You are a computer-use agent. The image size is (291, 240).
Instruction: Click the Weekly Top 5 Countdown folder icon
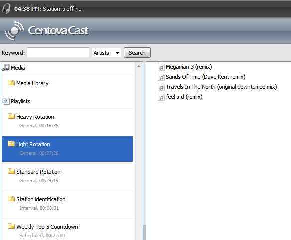tap(11, 226)
